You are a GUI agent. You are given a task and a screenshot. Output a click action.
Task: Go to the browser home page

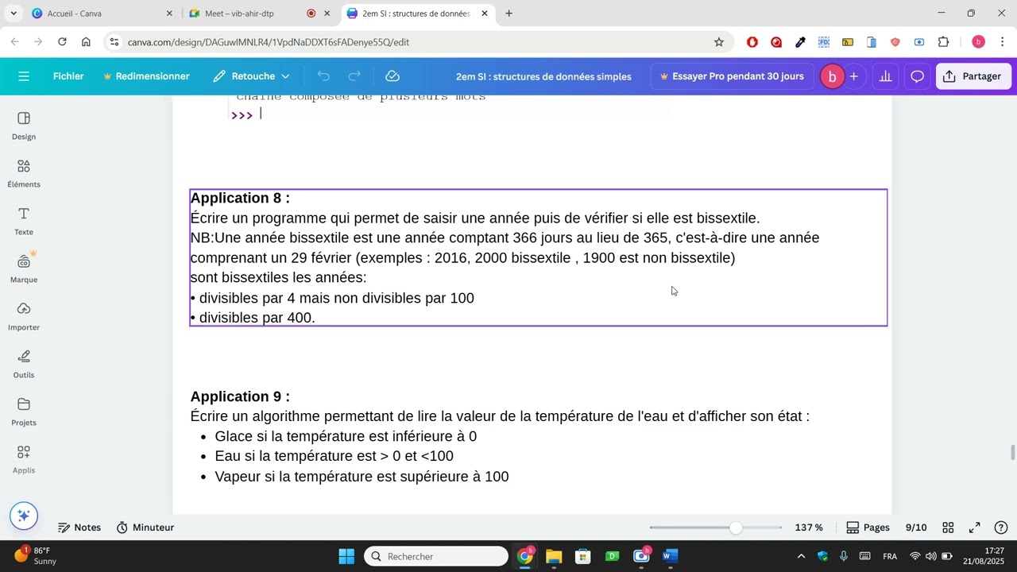point(86,42)
